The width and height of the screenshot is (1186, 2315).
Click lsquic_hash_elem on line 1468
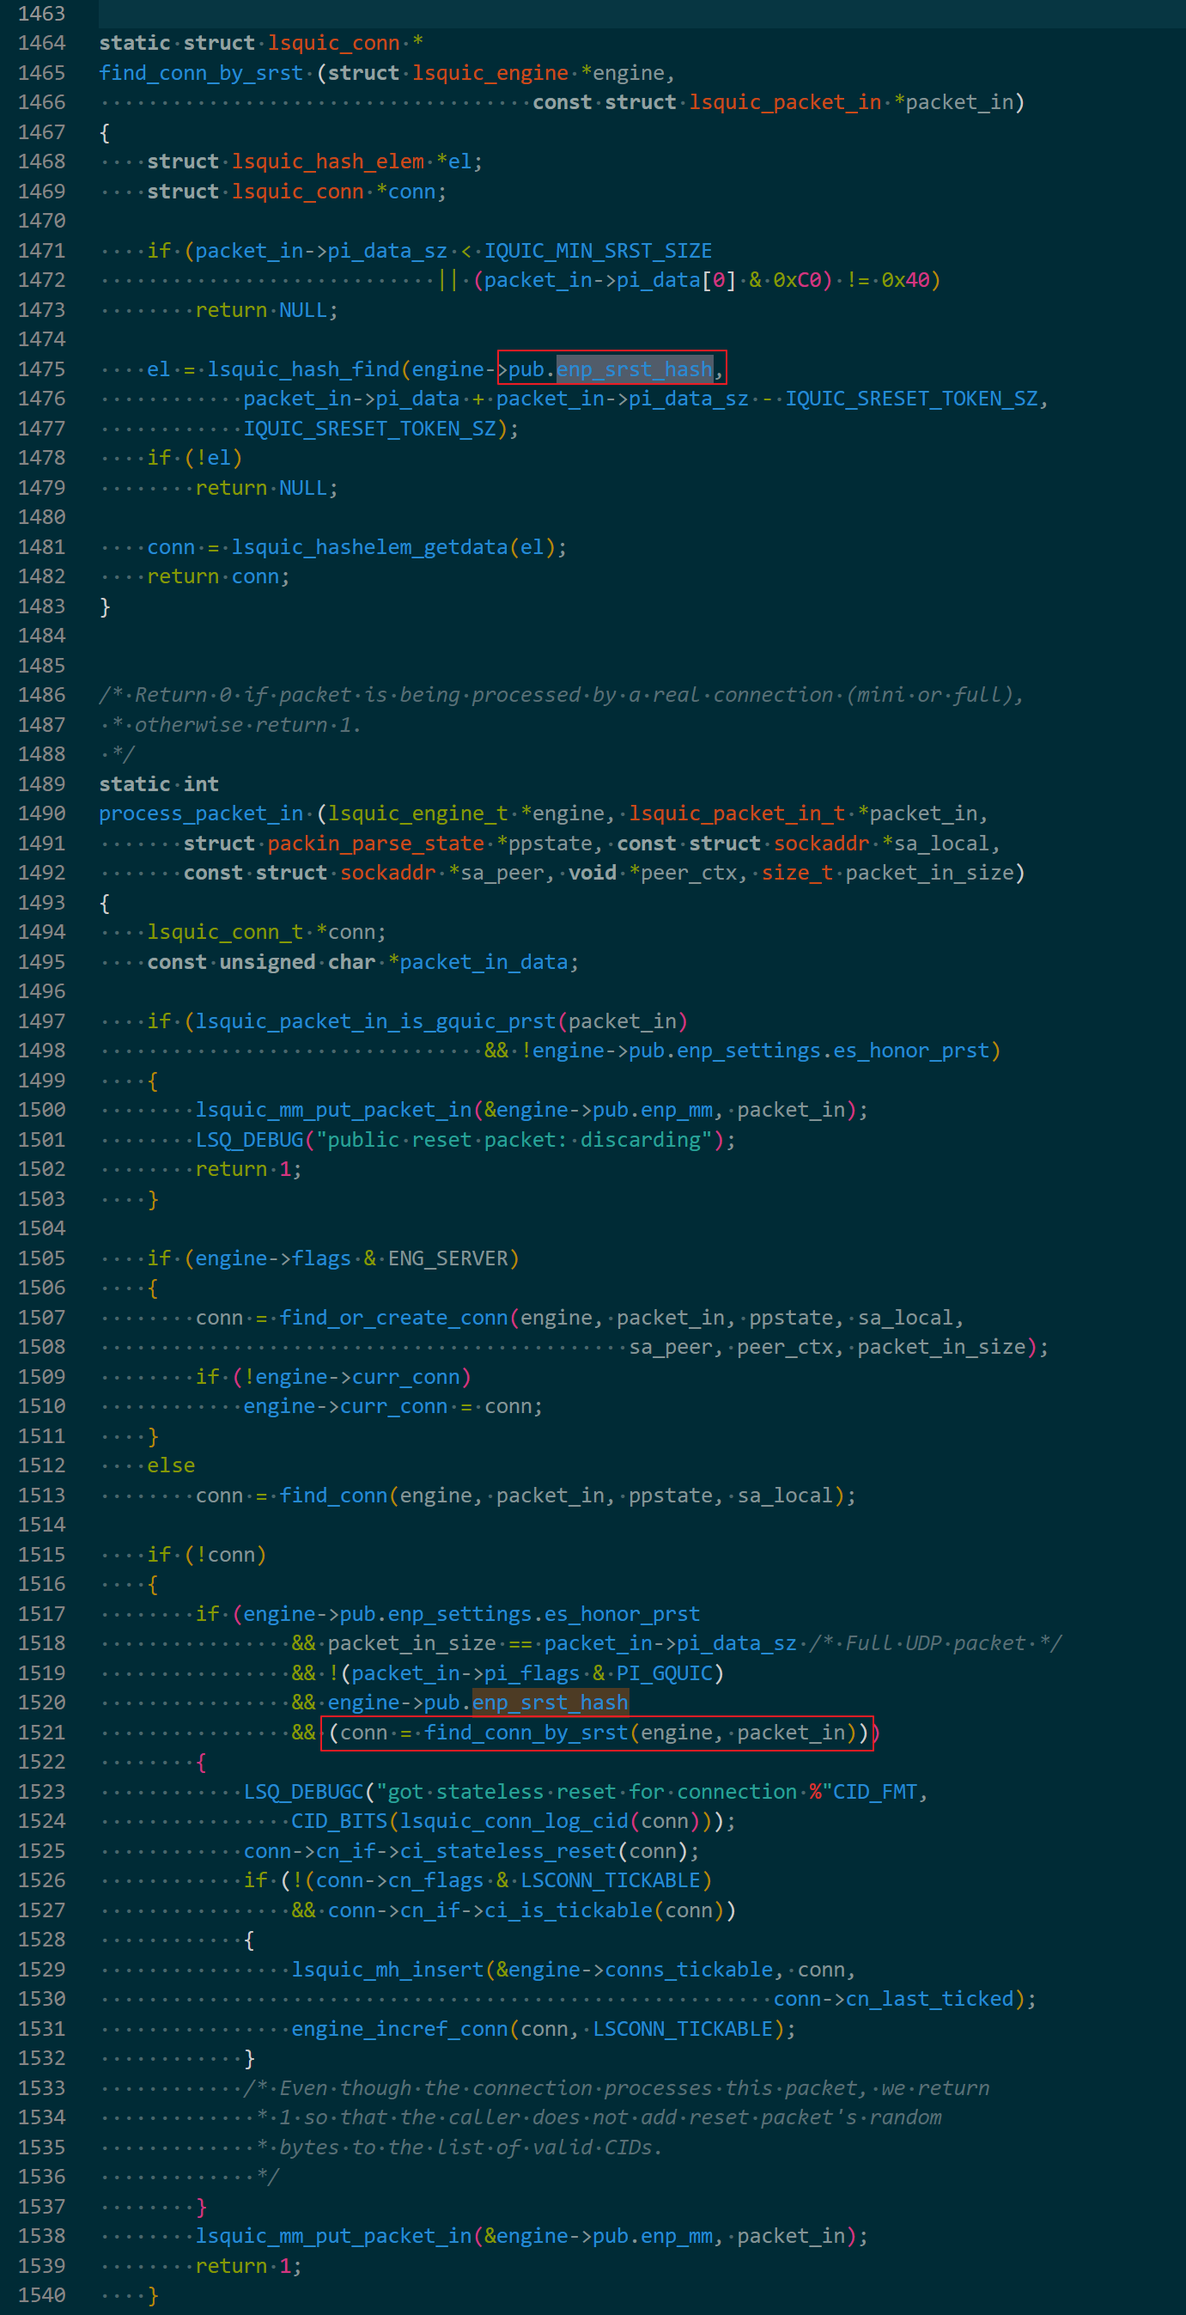(328, 161)
